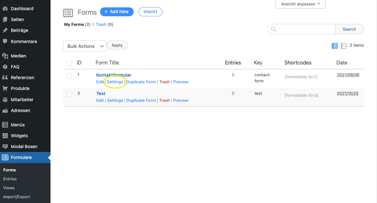Image resolution: width=377 pixels, height=203 pixels.
Task: Click the Produkte cart icon in sidebar
Action: tap(6, 88)
